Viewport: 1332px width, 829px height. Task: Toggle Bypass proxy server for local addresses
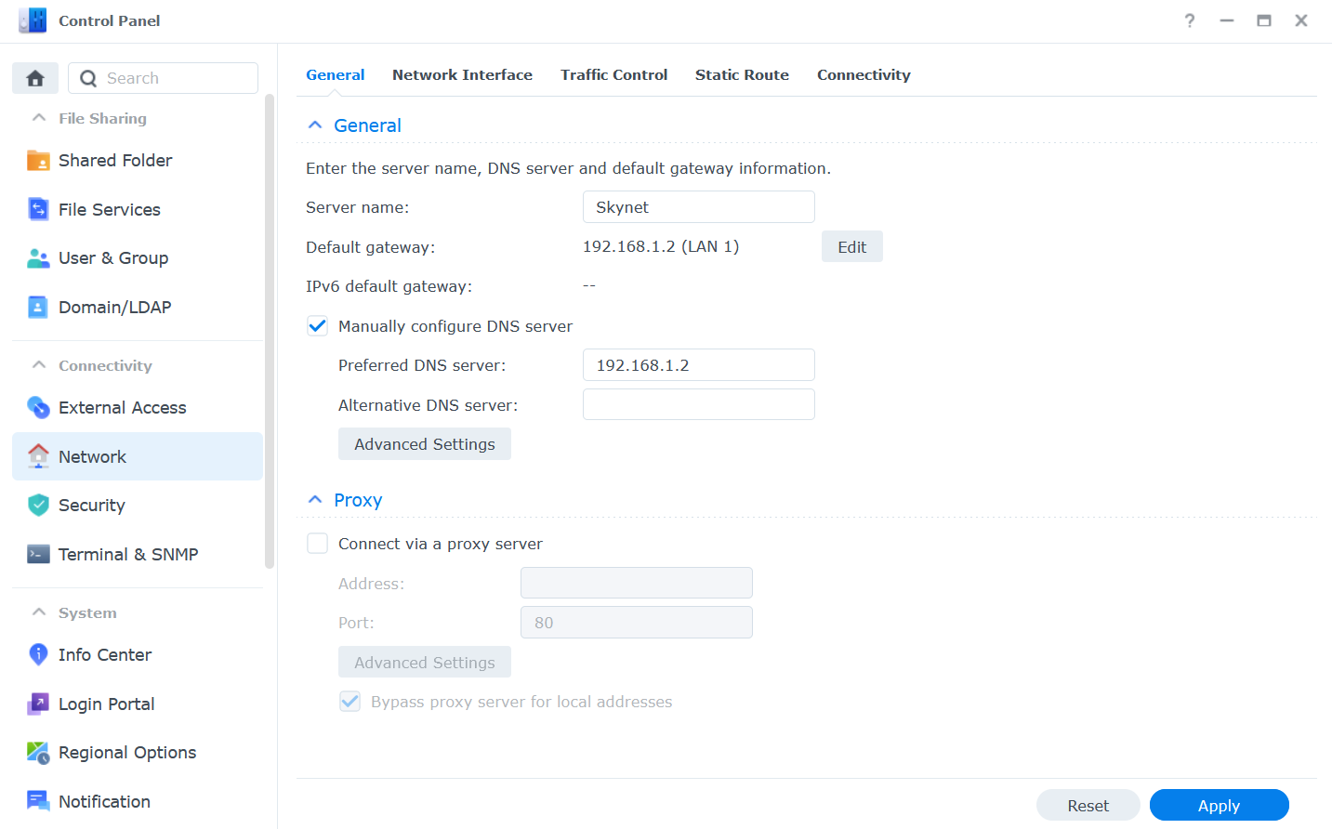(350, 702)
